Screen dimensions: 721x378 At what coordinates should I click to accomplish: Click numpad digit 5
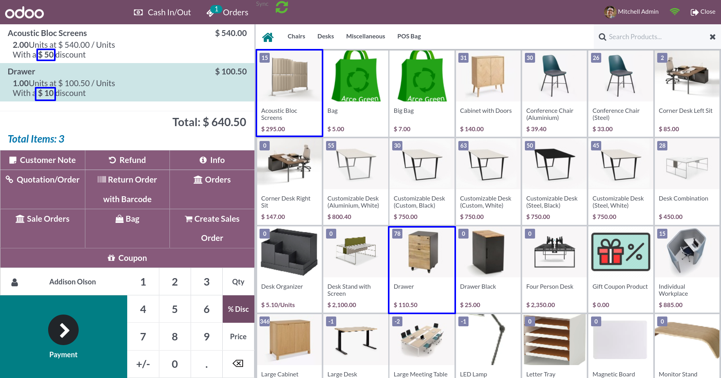[x=175, y=309]
